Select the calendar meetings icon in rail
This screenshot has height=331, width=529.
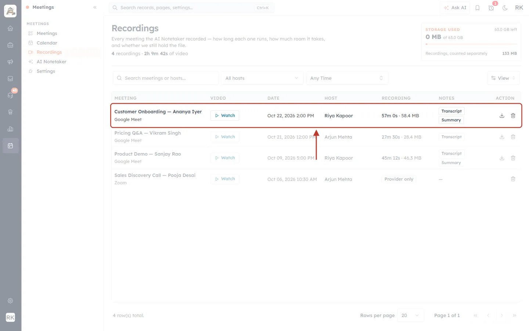[10, 146]
